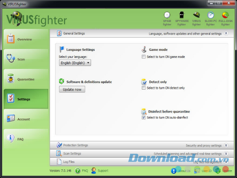Open SPAM fighter product icon

(x=167, y=15)
